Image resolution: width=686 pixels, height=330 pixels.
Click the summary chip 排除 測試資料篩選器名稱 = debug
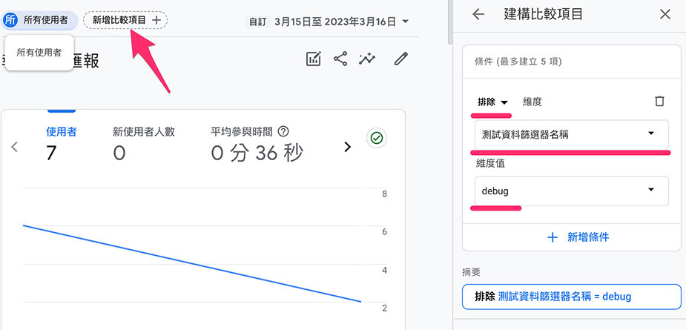click(571, 297)
